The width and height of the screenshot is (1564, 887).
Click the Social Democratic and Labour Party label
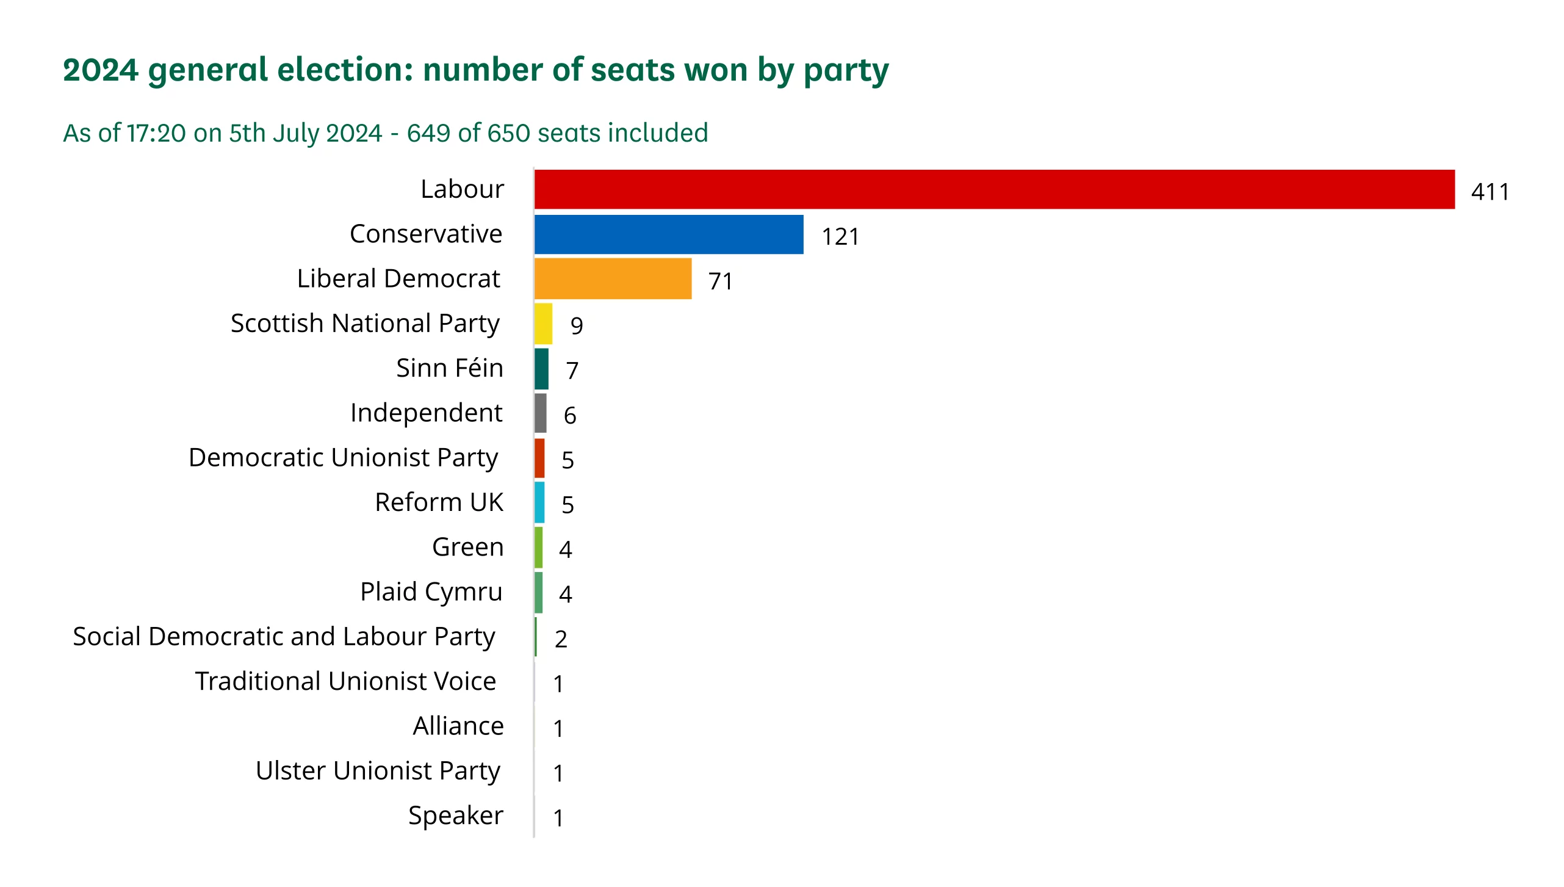click(x=284, y=637)
